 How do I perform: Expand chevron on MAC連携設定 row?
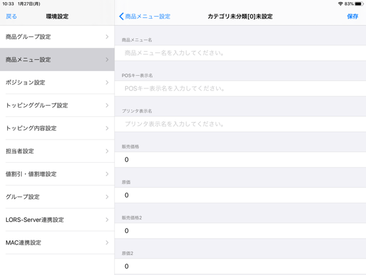[107, 242]
